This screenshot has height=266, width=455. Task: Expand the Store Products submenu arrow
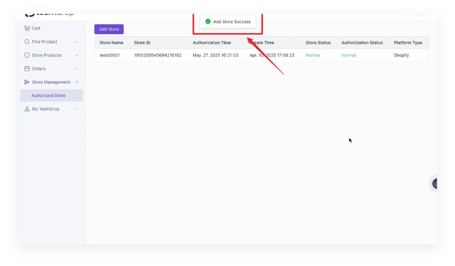click(77, 55)
